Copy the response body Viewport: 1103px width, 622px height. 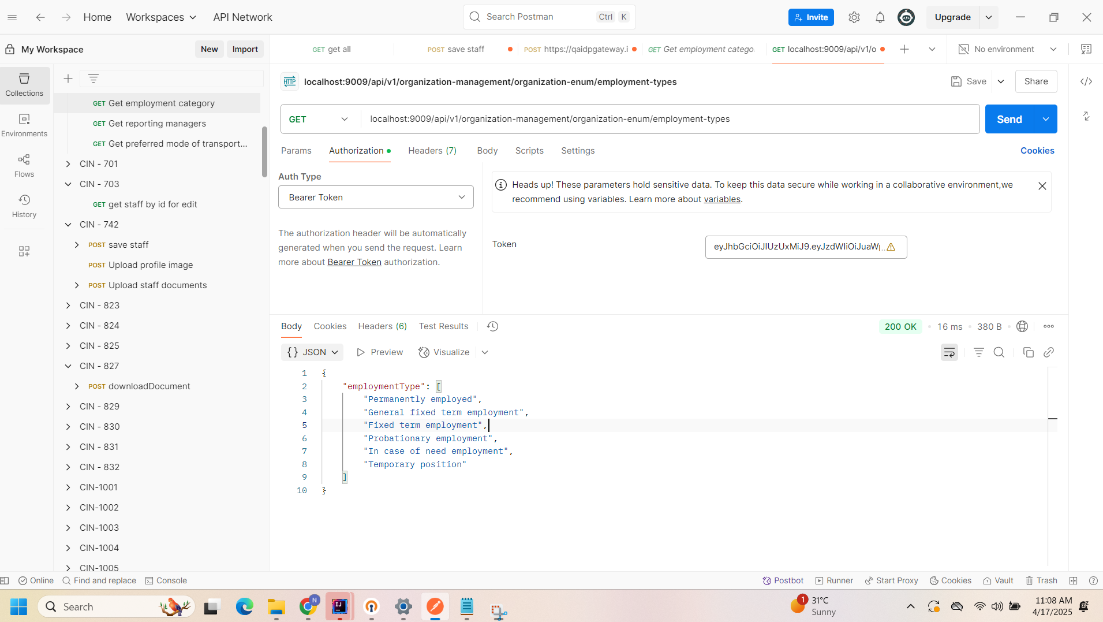[1029, 352]
